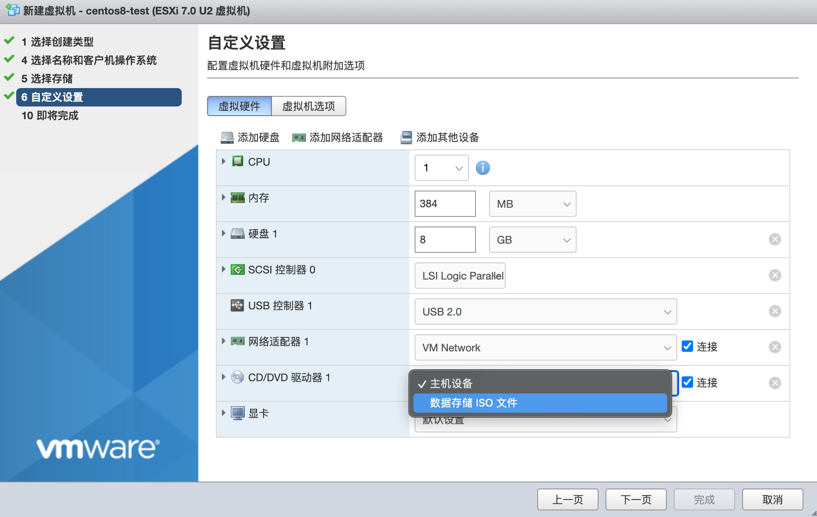Click the CD/DVD drive disc icon

[x=237, y=377]
